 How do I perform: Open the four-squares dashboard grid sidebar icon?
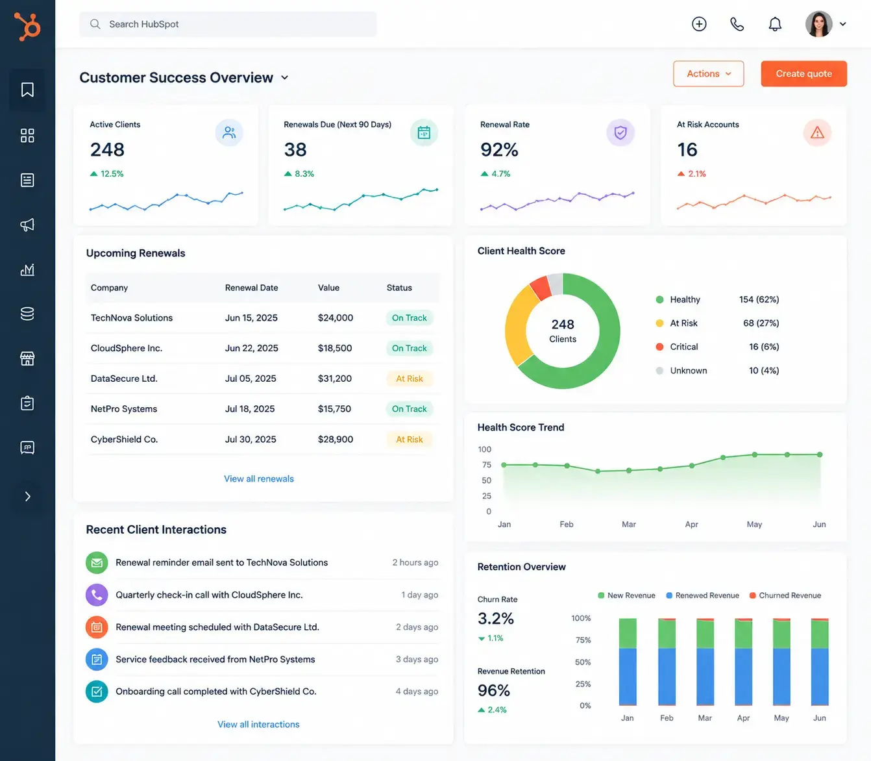(x=27, y=135)
